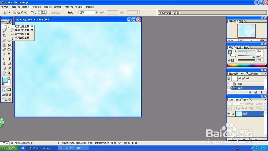Switch to che4.JPG - 画图 taskbar window
The width and height of the screenshot is (268, 151).
point(73,148)
